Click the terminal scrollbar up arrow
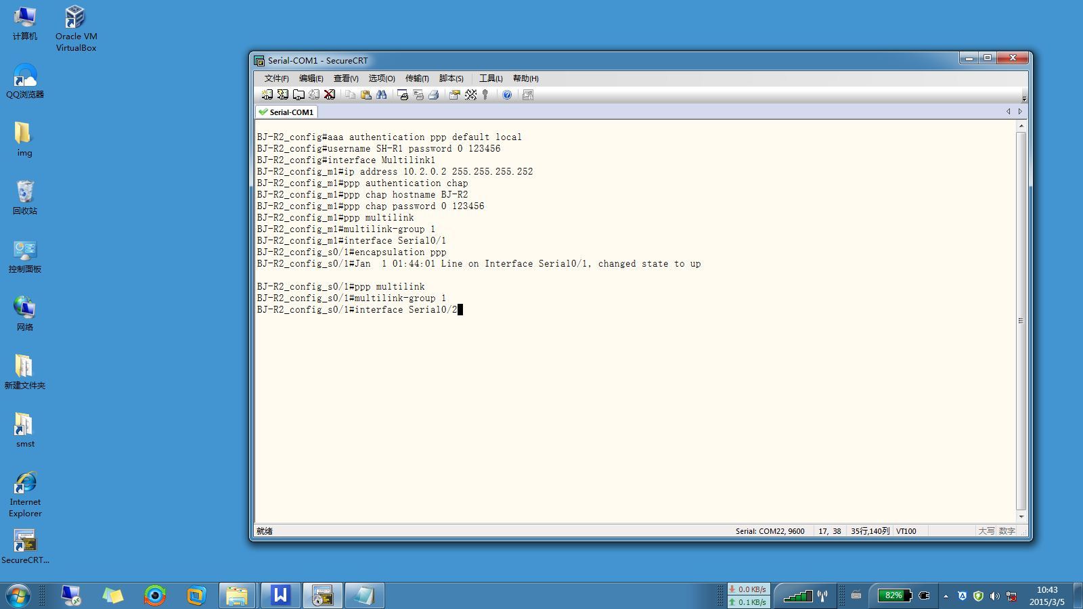 click(1021, 127)
